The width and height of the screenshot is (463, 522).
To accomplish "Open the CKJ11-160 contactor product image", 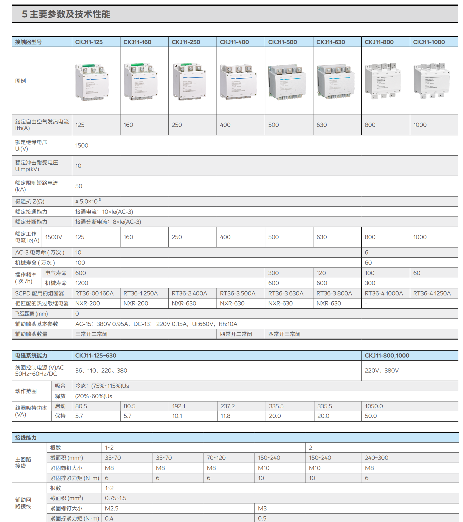I will pyautogui.click(x=141, y=81).
